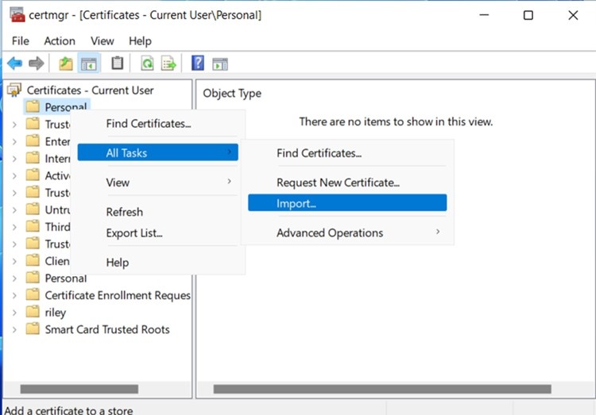Select 'Smart Card Trusted Roots' label
This screenshot has height=415, width=596.
[107, 329]
